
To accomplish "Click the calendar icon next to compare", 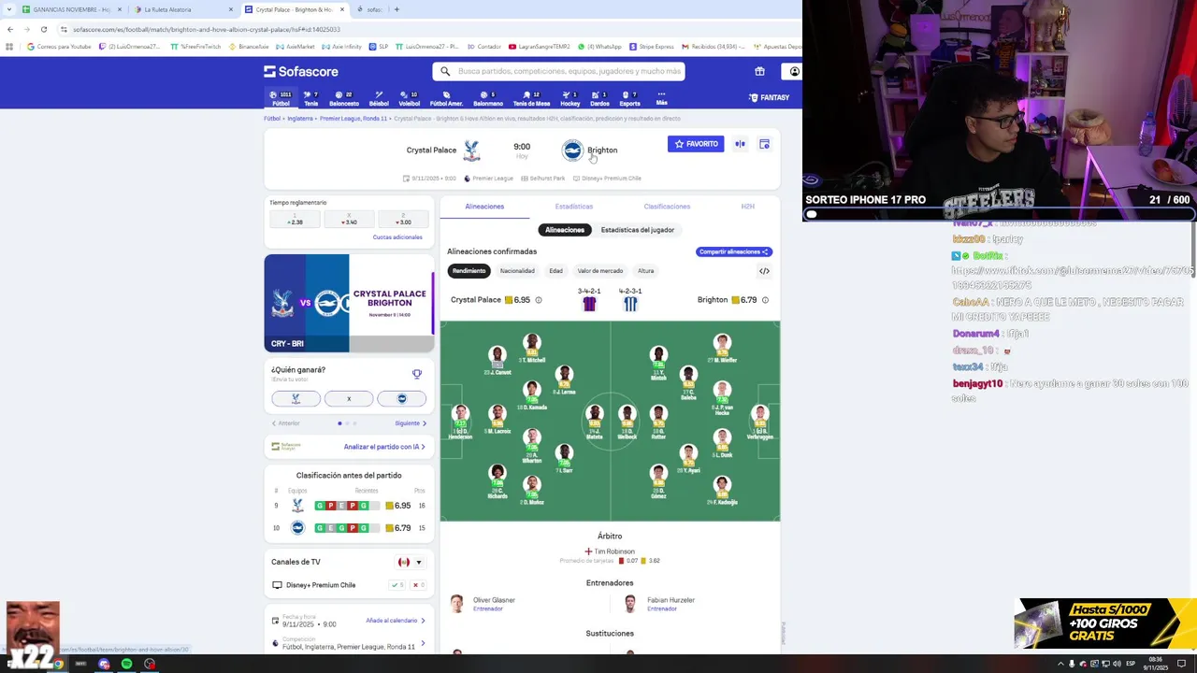I will pos(764,144).
